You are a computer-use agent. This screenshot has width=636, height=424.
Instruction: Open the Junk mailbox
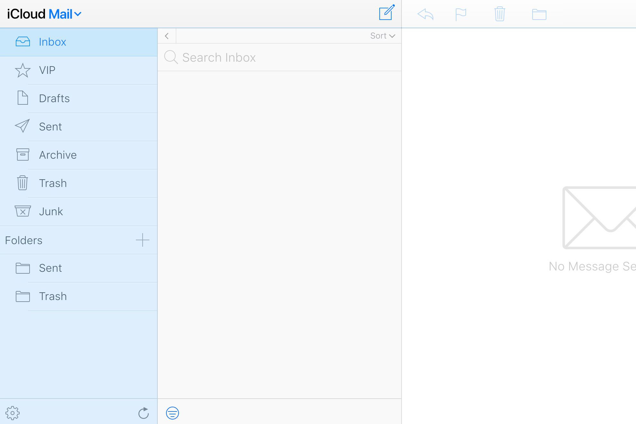79,212
